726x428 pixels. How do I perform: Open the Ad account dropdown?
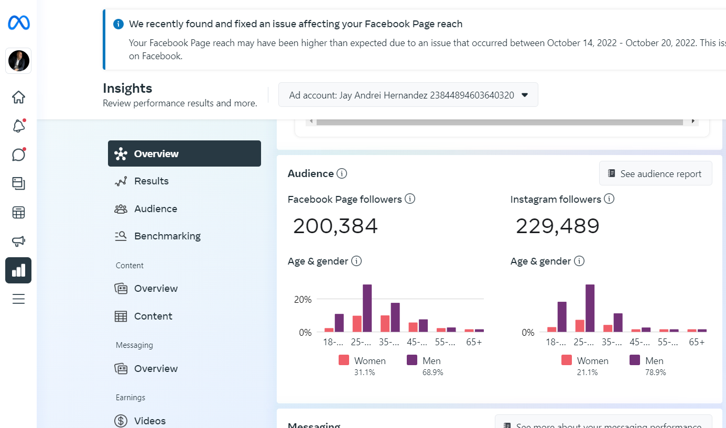click(408, 95)
